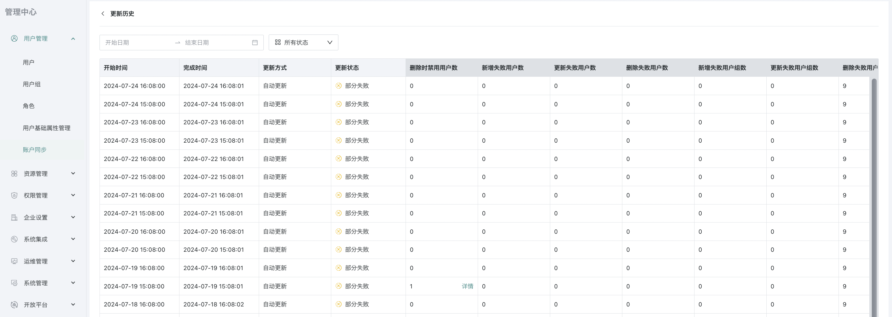Click the 部分失败 status icon for 2024-07-23 15:08:00
The image size is (892, 317).
tap(339, 140)
